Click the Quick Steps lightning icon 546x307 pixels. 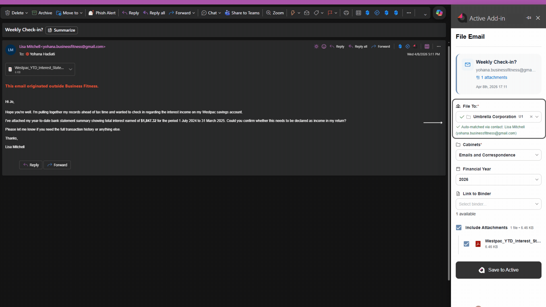click(293, 13)
